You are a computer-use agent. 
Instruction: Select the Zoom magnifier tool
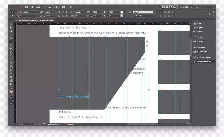[x=11, y=88]
